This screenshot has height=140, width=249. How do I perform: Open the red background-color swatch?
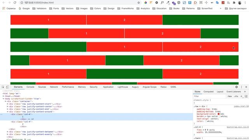point(219,114)
